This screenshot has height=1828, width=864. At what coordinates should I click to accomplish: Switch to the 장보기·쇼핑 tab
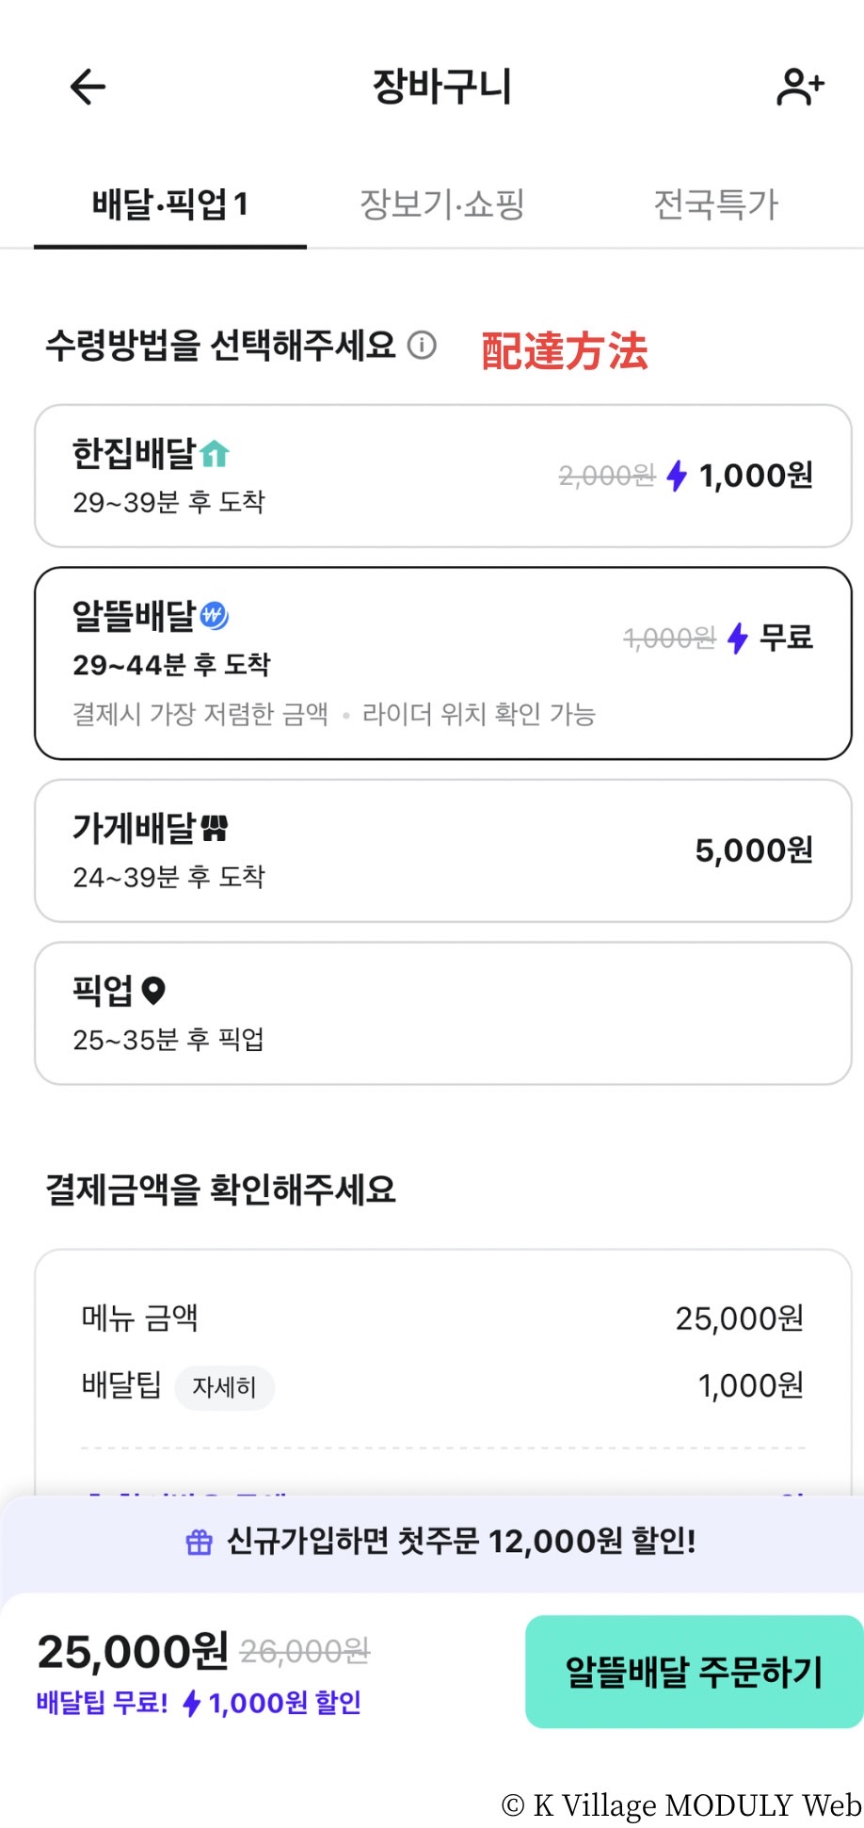(441, 204)
